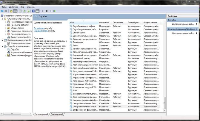This screenshot has height=121, width=200.
Task: Sort by the Описание column header
Action: tap(105, 22)
